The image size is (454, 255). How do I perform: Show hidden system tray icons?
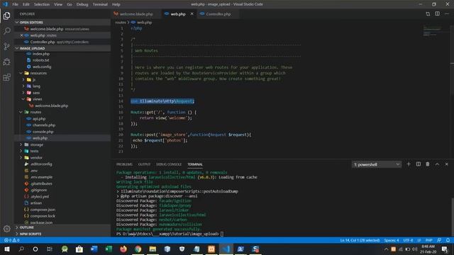(386, 249)
